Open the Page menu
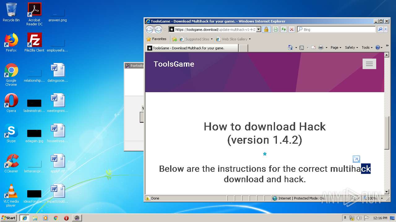The width and height of the screenshot is (396, 222). (336, 47)
